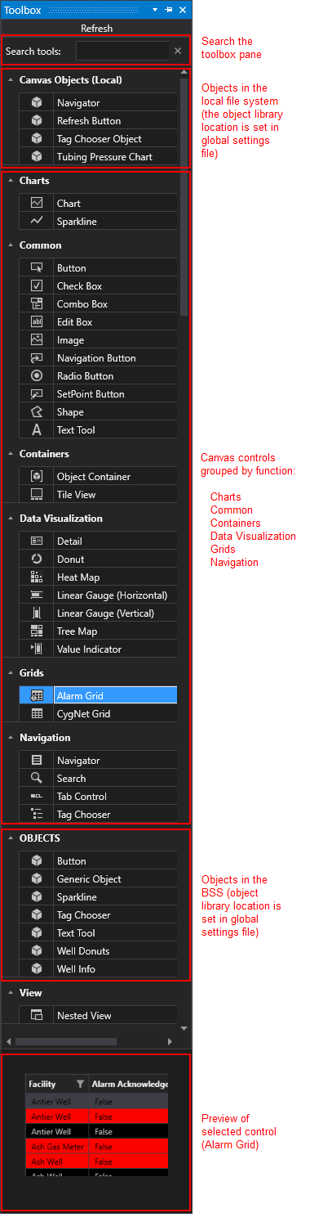Click the vertical scrollbar down arrow

point(184,1028)
